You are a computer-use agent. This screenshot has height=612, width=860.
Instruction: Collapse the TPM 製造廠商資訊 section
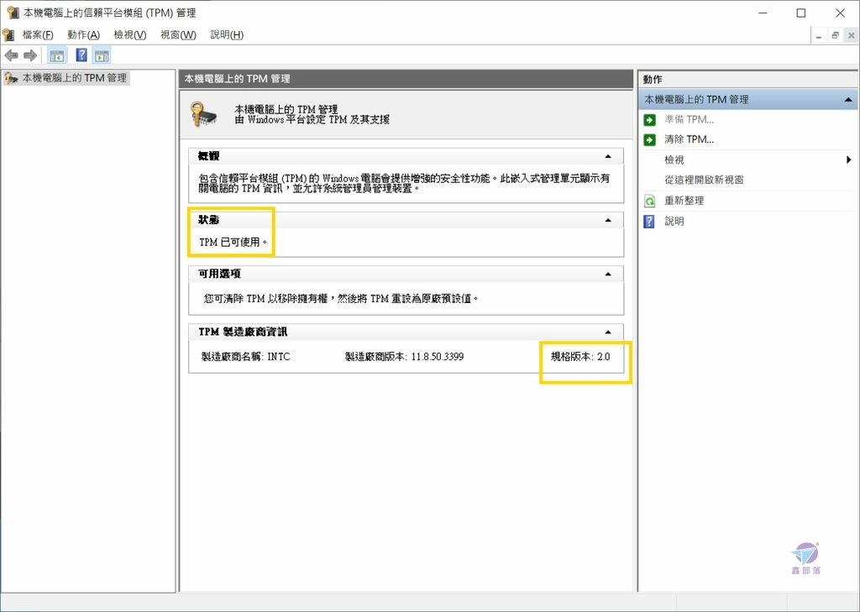pyautogui.click(x=608, y=332)
